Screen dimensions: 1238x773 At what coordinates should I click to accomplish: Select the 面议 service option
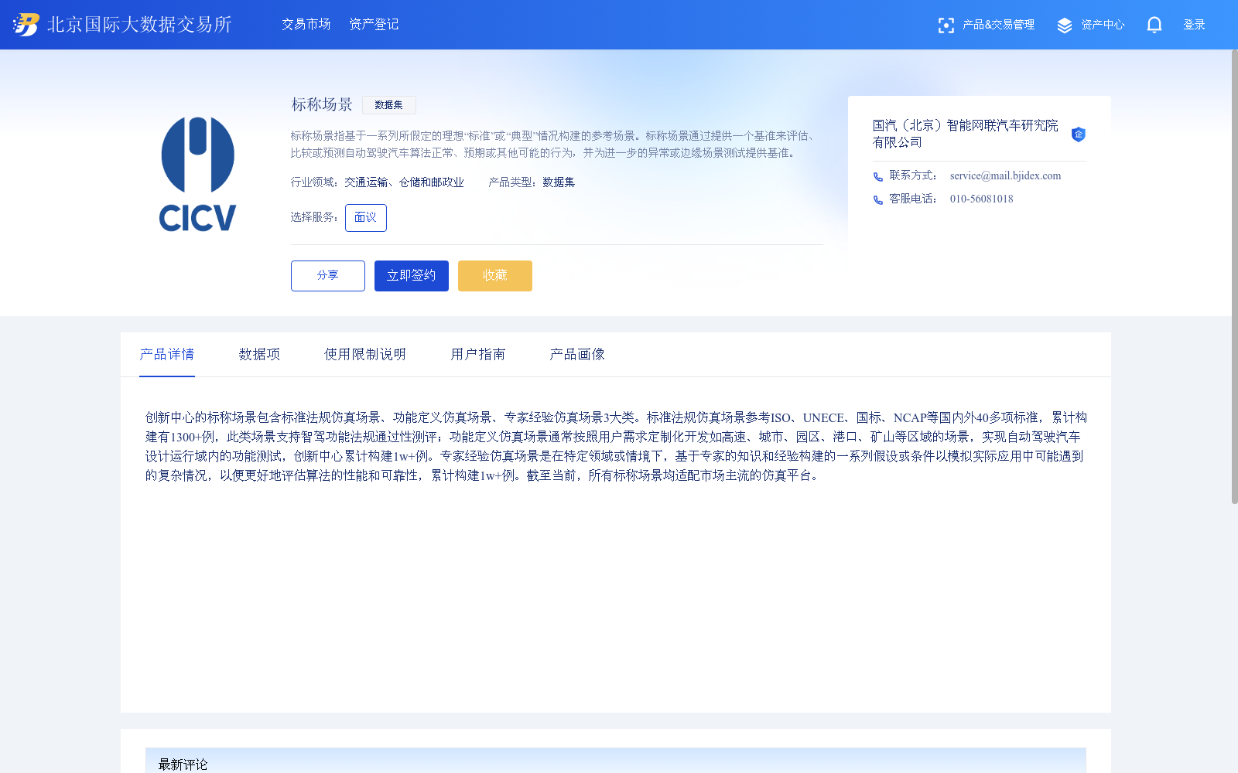366,218
